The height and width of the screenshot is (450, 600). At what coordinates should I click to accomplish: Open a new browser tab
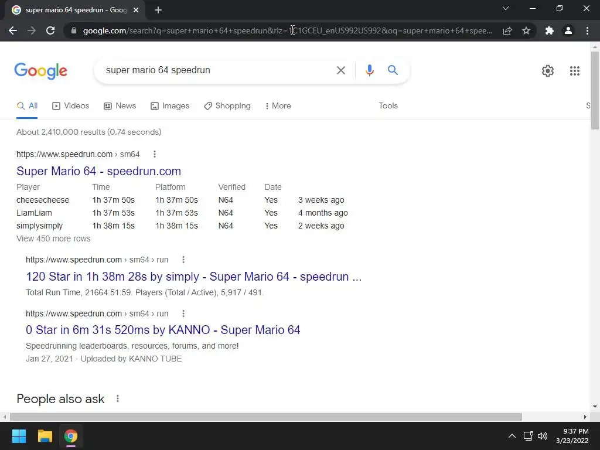pyautogui.click(x=158, y=10)
